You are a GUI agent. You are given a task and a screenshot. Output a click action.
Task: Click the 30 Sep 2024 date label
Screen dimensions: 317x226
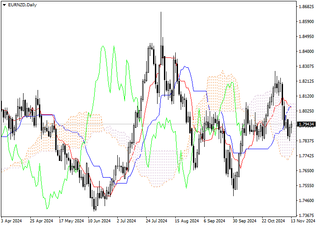point(245,221)
